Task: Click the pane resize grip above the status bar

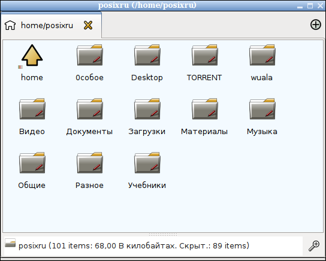Action: [163, 235]
